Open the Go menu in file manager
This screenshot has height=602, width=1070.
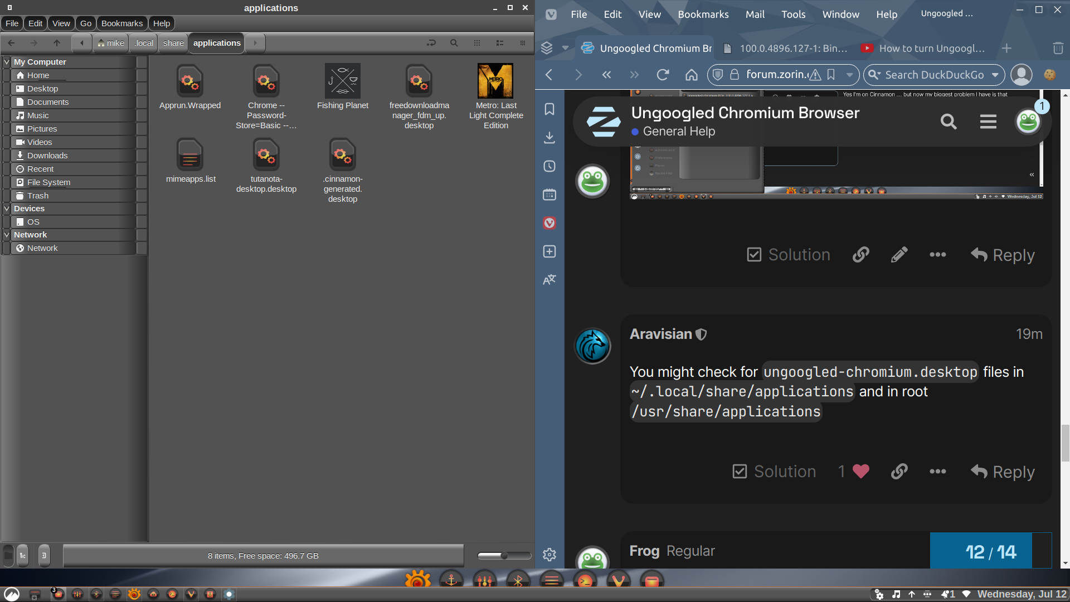85,23
